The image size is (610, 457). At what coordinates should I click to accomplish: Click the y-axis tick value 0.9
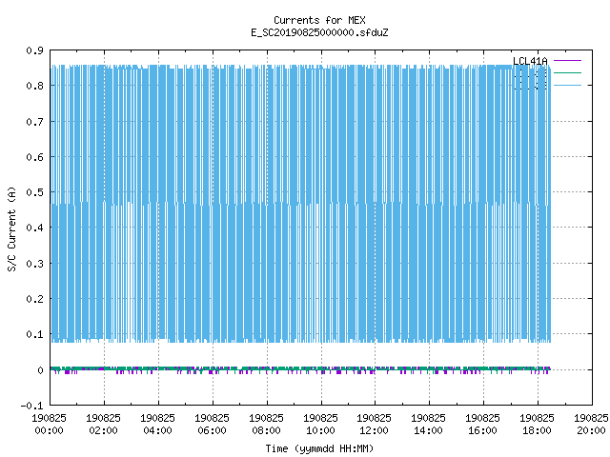(x=34, y=50)
